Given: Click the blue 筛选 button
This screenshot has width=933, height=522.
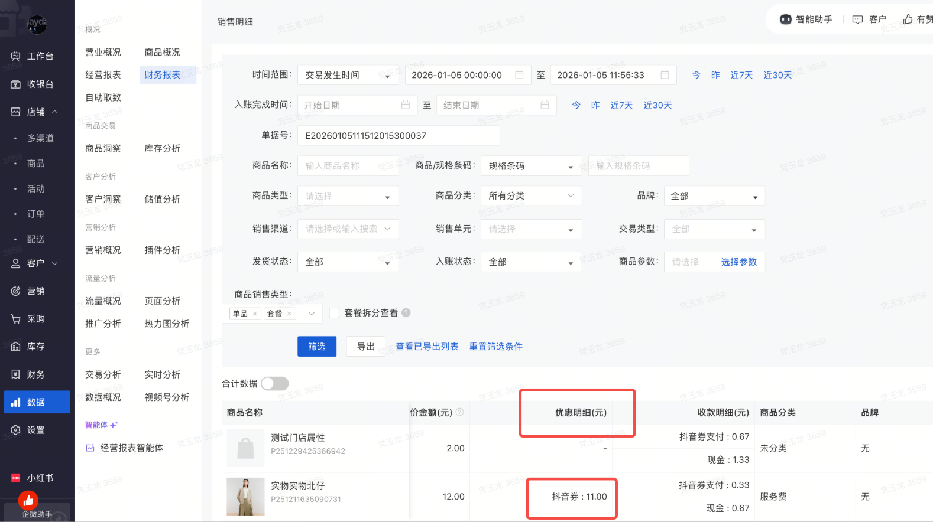Looking at the screenshot, I should 317,347.
